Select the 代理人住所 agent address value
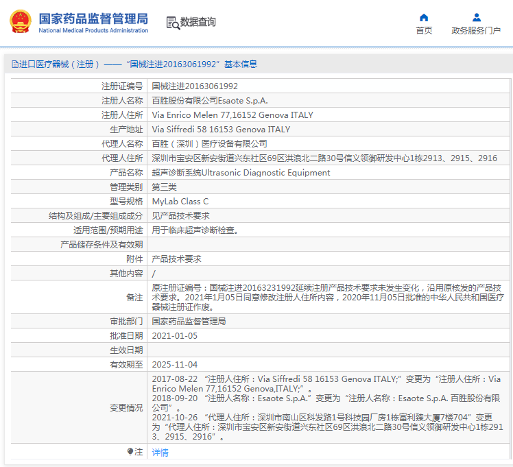Screen dimensions: 513x467 [x=324, y=158]
